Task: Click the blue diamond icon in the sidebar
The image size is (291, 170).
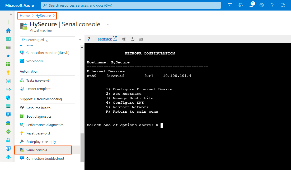Action: (x=8, y=157)
